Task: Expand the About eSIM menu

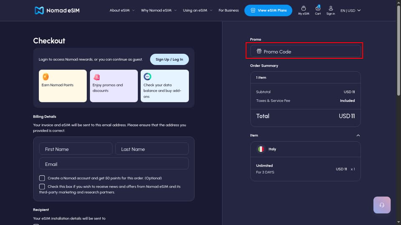Action: [x=122, y=10]
